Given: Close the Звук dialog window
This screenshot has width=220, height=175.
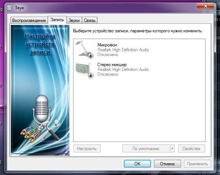Looking at the screenshot, I should [x=206, y=6].
